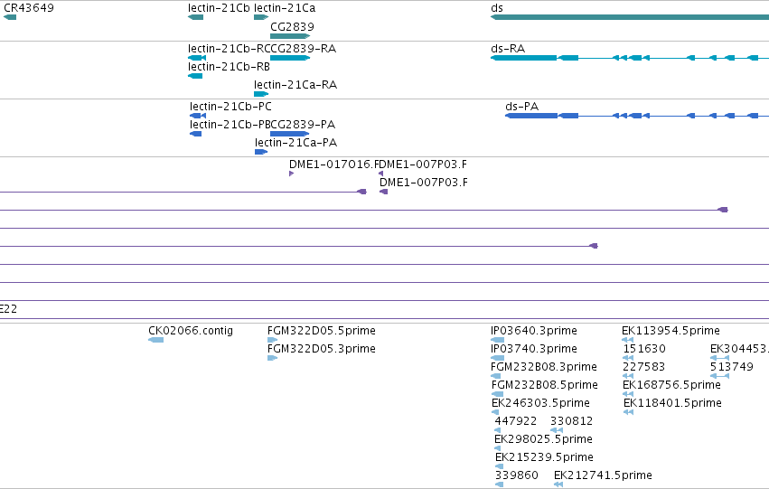
Task: Click the long teal ds gene bar
Action: point(630,17)
